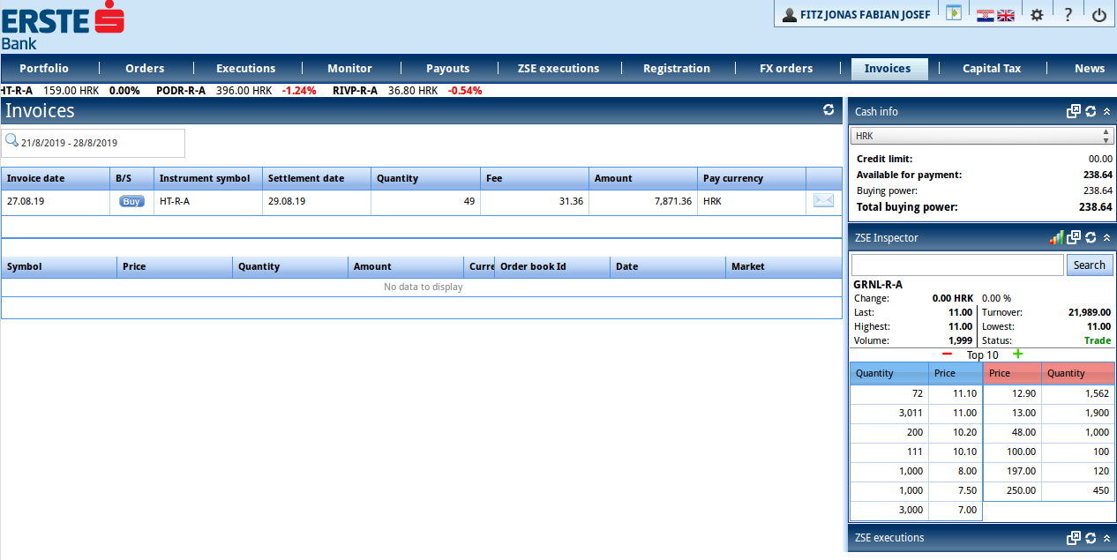This screenshot has width=1117, height=560.
Task: Click the envelope icon in the HT-R-A invoice row
Action: [822, 201]
